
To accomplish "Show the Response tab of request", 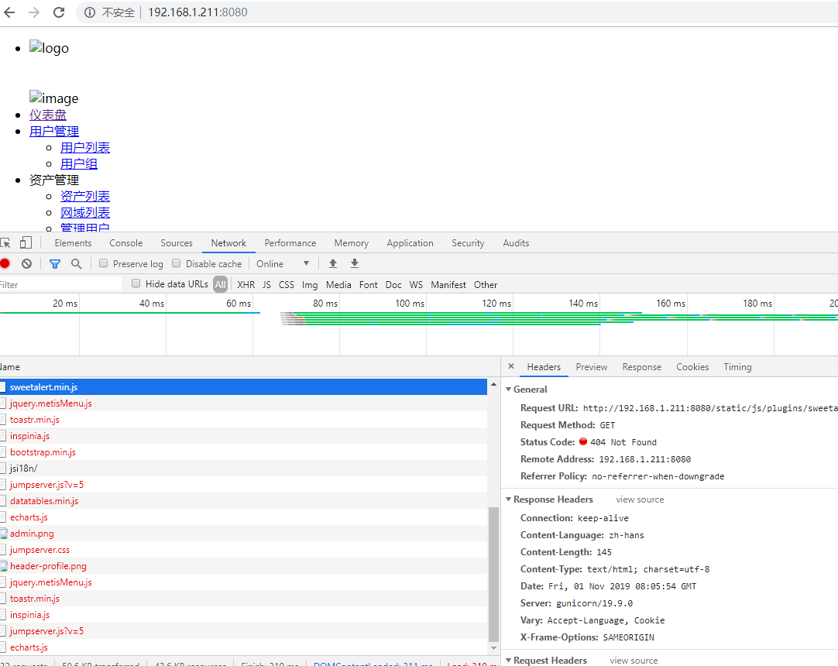I will click(641, 367).
